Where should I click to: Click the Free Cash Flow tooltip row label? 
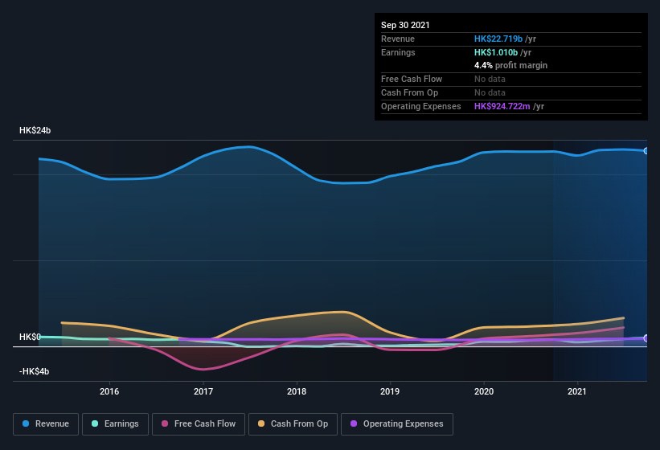pos(412,79)
